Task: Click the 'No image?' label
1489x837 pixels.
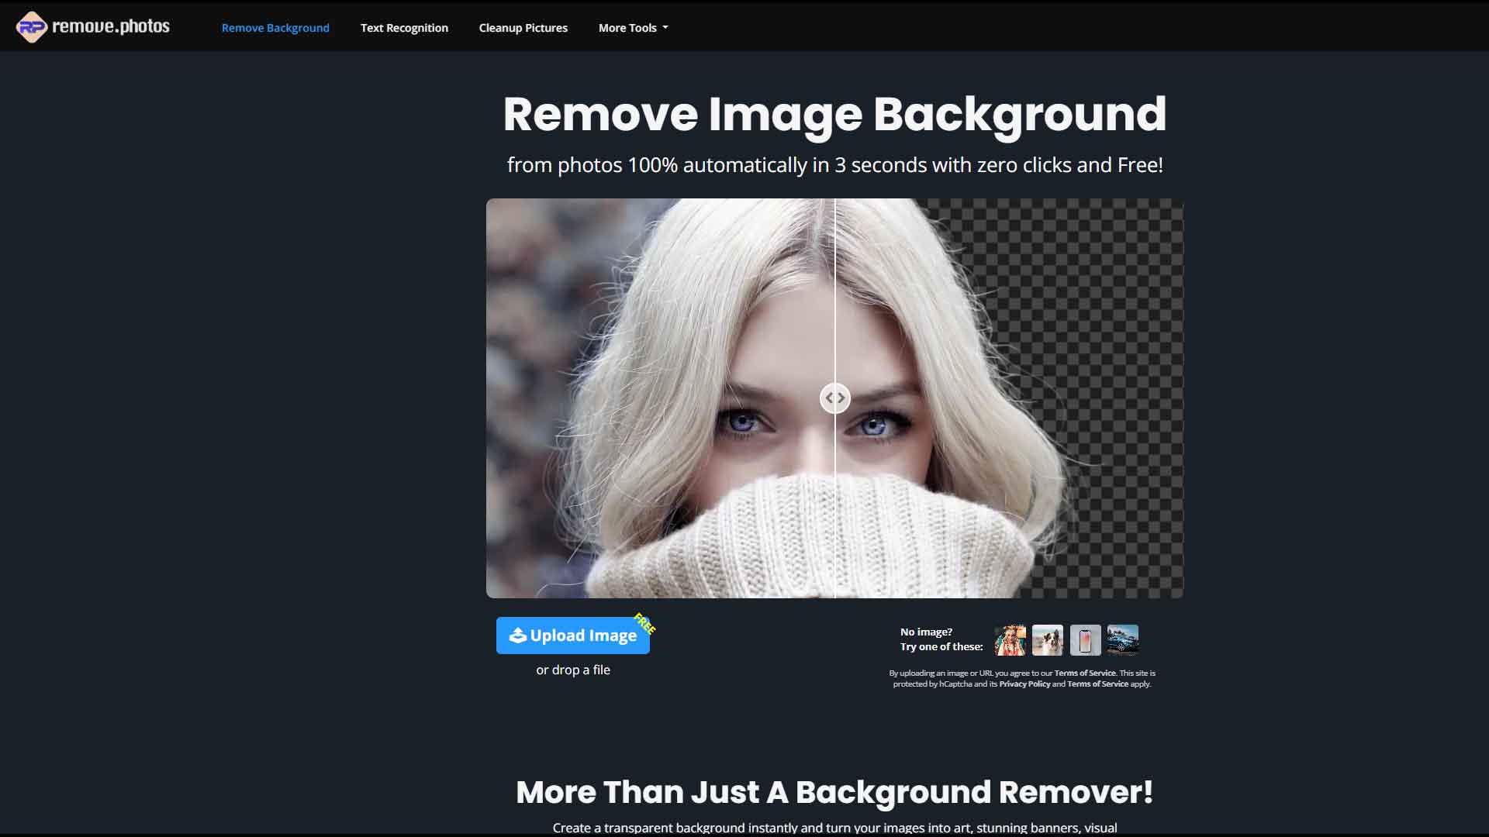Action: point(926,632)
